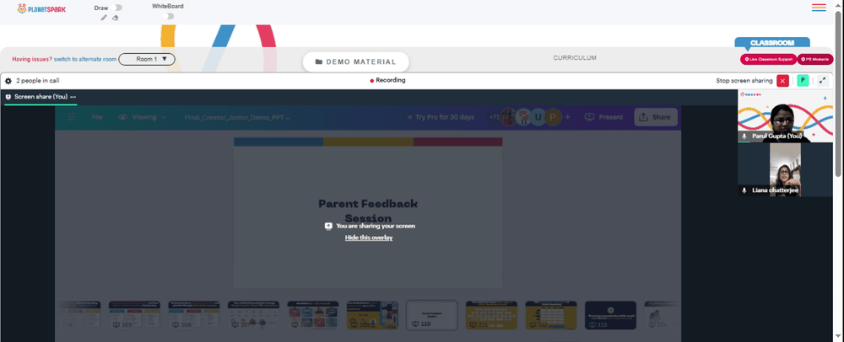Click the PlanetSpark logo
Image resolution: width=844 pixels, height=342 pixels.
pyautogui.click(x=41, y=8)
